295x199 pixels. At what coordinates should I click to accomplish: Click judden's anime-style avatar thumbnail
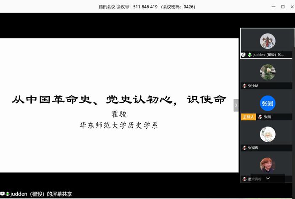click(268, 41)
